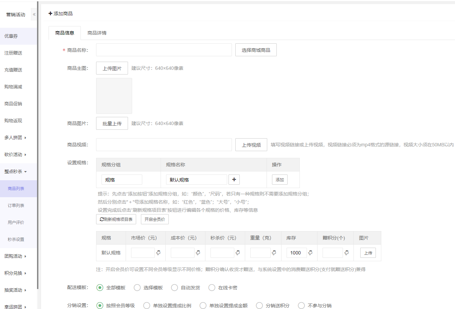Click hand-down icon next to 赠积分 input
The width and height of the screenshot is (455, 309).
(x=346, y=253)
